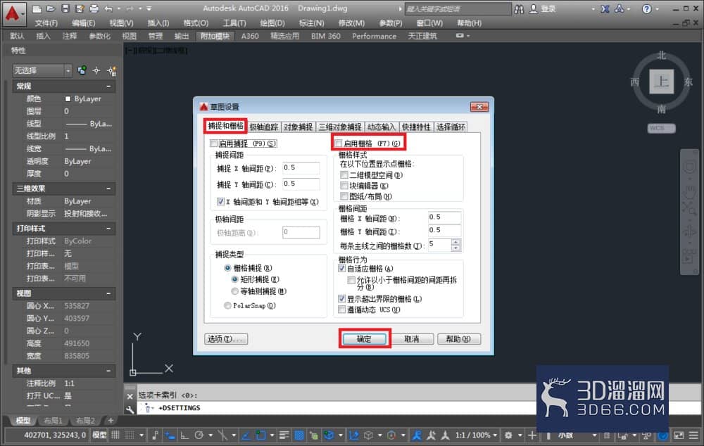The width and height of the screenshot is (704, 446).
Task: Select the PolarSnap radio button
Action: [x=227, y=305]
